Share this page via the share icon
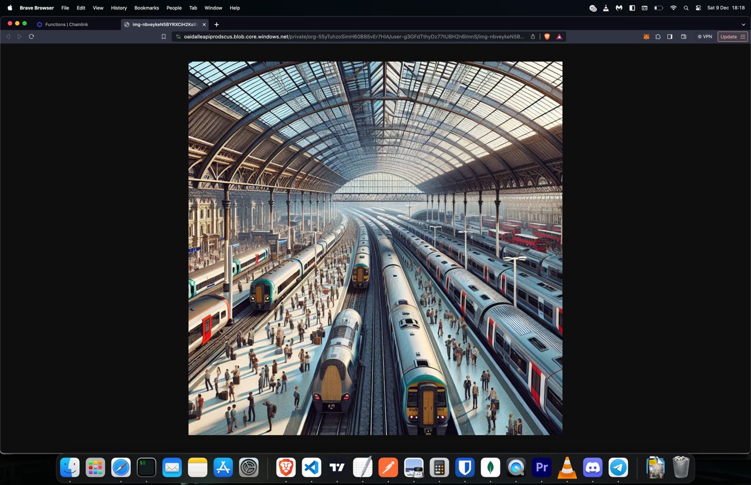 point(533,36)
